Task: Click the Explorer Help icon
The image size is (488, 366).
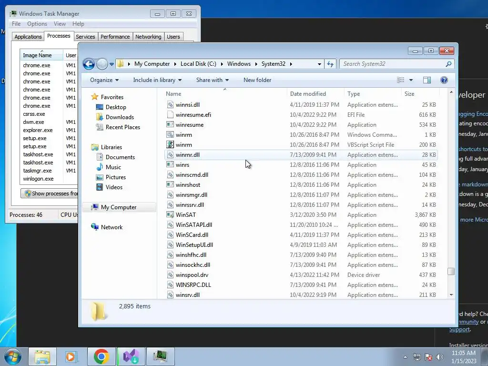Action: pyautogui.click(x=444, y=80)
